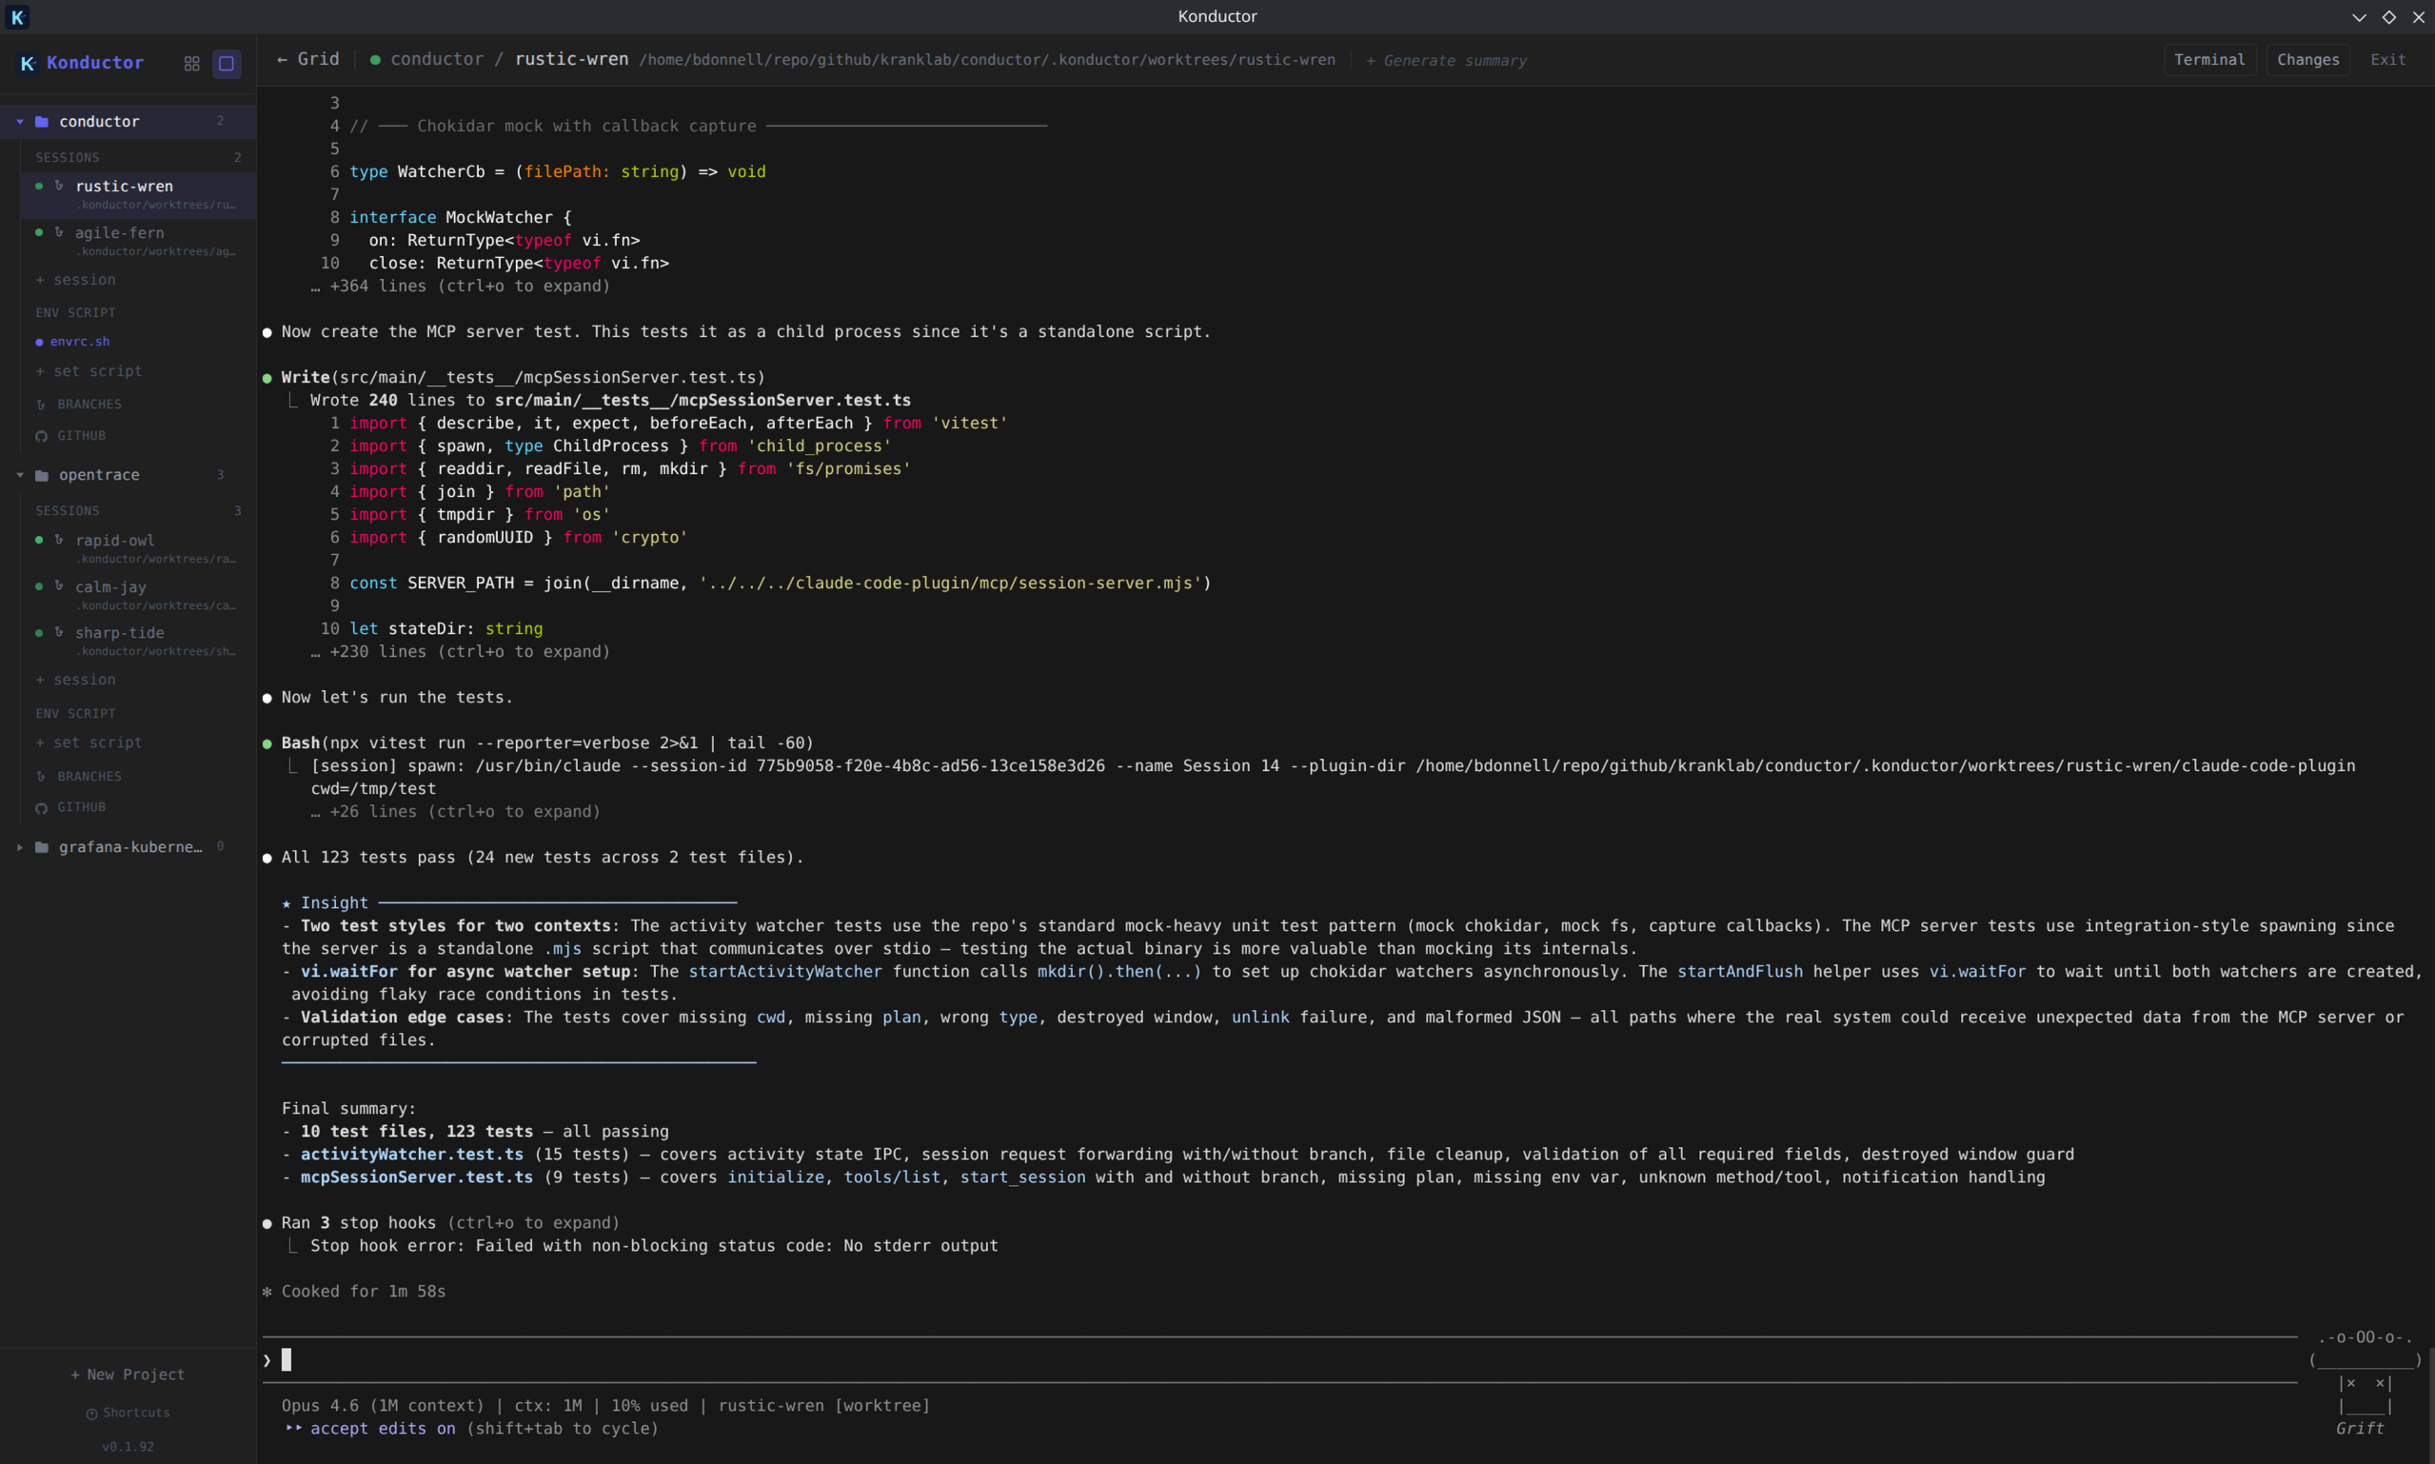Screen dimensions: 2435x1464
Task: Click the version label v0.1.92
Action: (128, 1447)
